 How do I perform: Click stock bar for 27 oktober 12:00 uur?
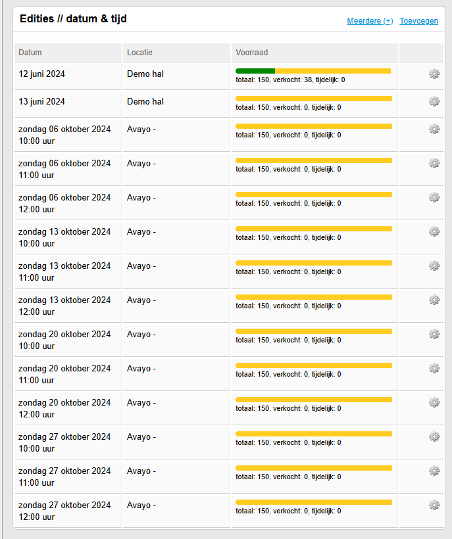pyautogui.click(x=314, y=502)
